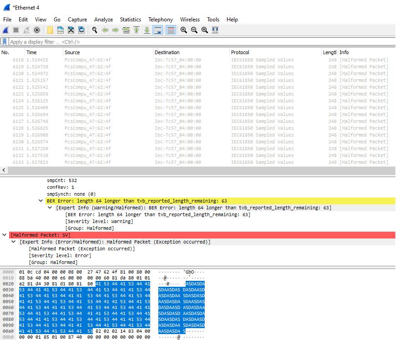Collapse the BER Error tree item

[41, 200]
